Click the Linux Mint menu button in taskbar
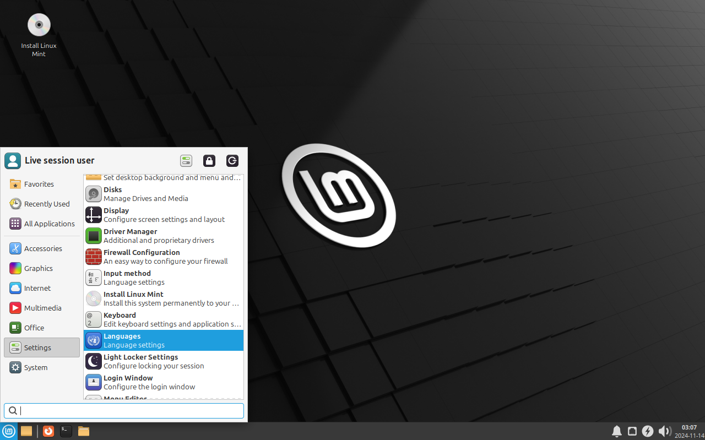 [x=9, y=431]
